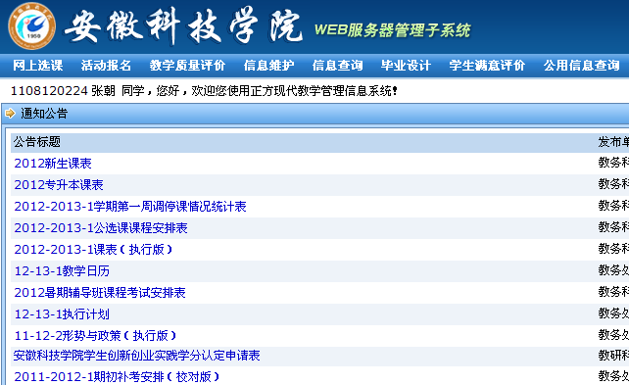Click the 通知公告 section title

(44, 114)
